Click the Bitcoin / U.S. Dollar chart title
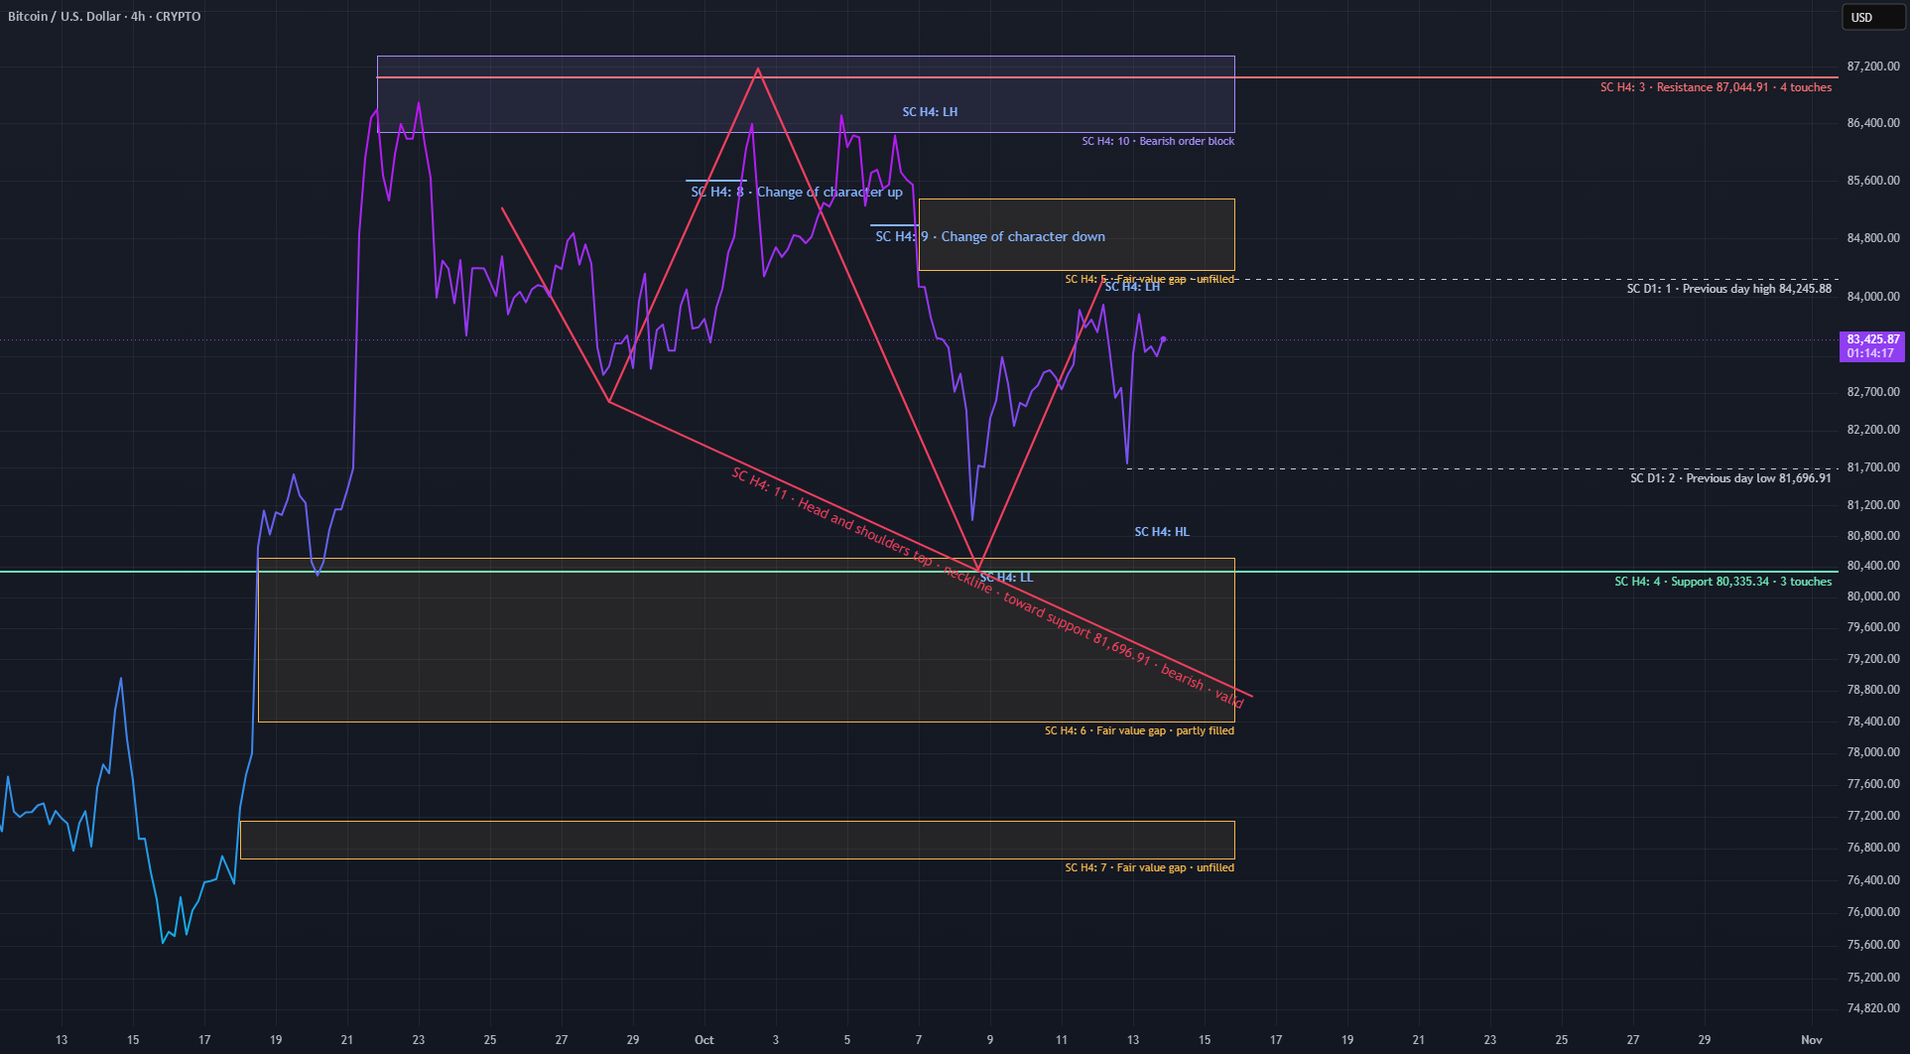This screenshot has height=1054, width=1910. (x=104, y=17)
